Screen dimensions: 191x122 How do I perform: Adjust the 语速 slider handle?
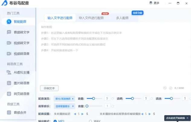(171, 98)
